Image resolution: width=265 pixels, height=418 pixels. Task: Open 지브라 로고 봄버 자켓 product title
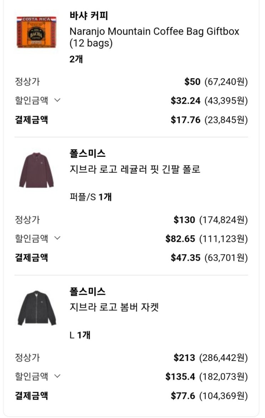coord(114,307)
